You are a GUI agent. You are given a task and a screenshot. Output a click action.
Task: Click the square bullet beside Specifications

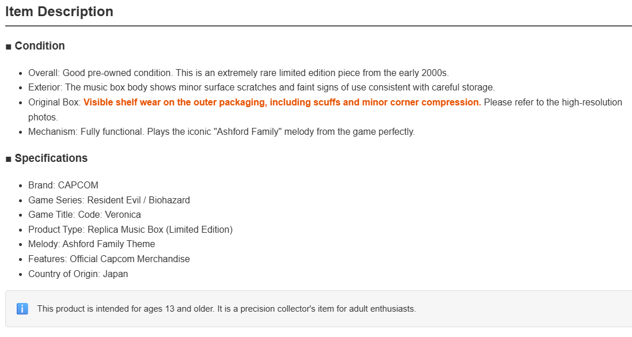[9, 159]
